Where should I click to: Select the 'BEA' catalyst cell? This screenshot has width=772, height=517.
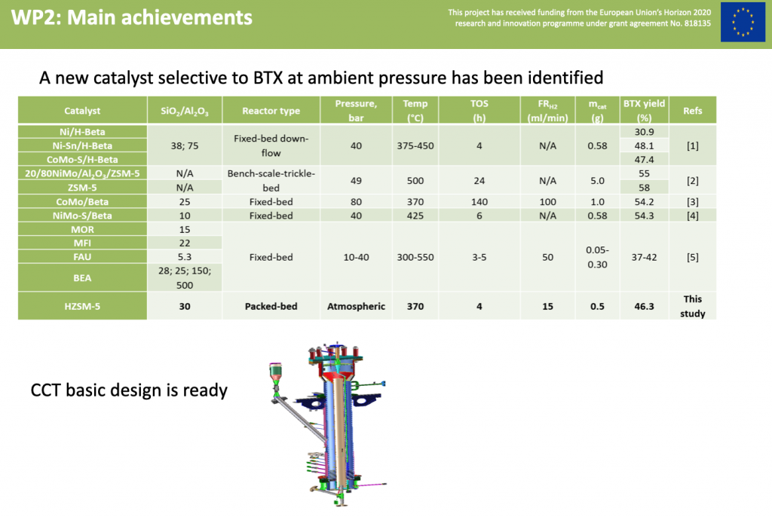click(82, 277)
